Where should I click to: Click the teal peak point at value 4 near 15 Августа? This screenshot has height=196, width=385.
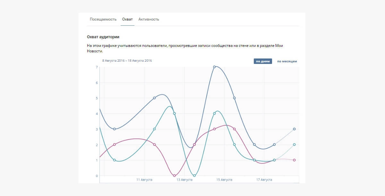pyautogui.click(x=214, y=113)
